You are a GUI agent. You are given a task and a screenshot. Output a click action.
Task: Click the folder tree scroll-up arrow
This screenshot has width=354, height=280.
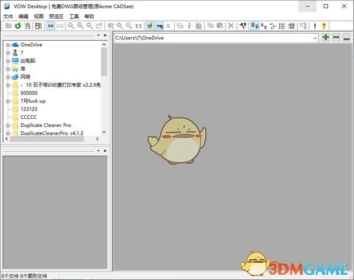tap(104, 44)
